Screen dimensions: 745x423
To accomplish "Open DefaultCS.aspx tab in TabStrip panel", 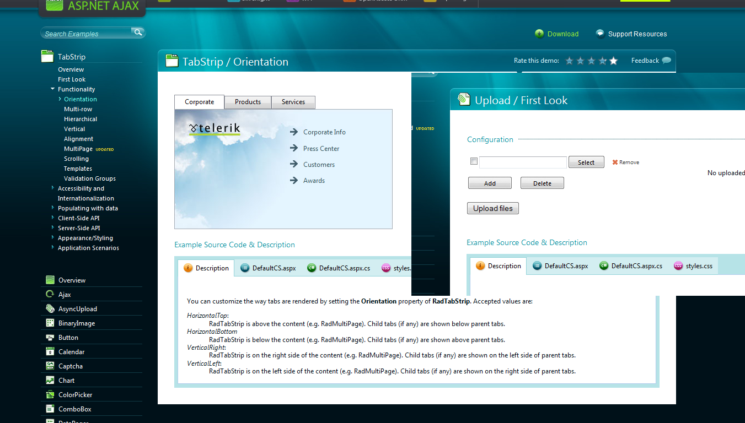I will tap(269, 268).
